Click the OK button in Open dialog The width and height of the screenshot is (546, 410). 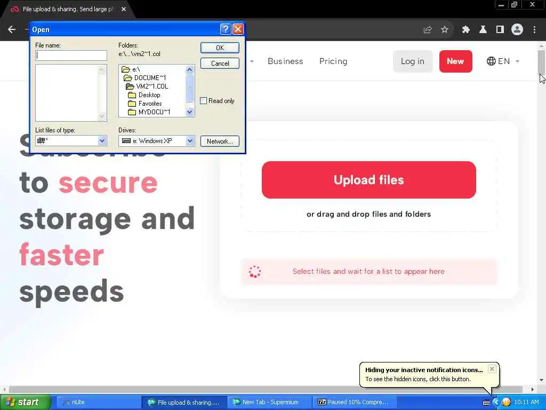click(x=220, y=48)
